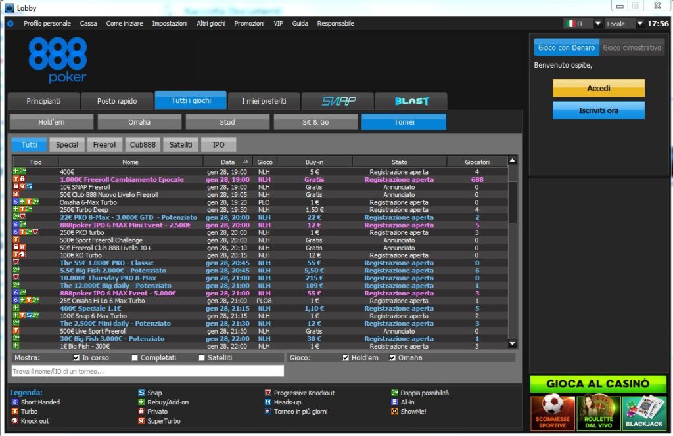This screenshot has width=673, height=436.
Task: Click rebuy icon of 400€ Speciale 1.1€ row
Action: [x=16, y=308]
